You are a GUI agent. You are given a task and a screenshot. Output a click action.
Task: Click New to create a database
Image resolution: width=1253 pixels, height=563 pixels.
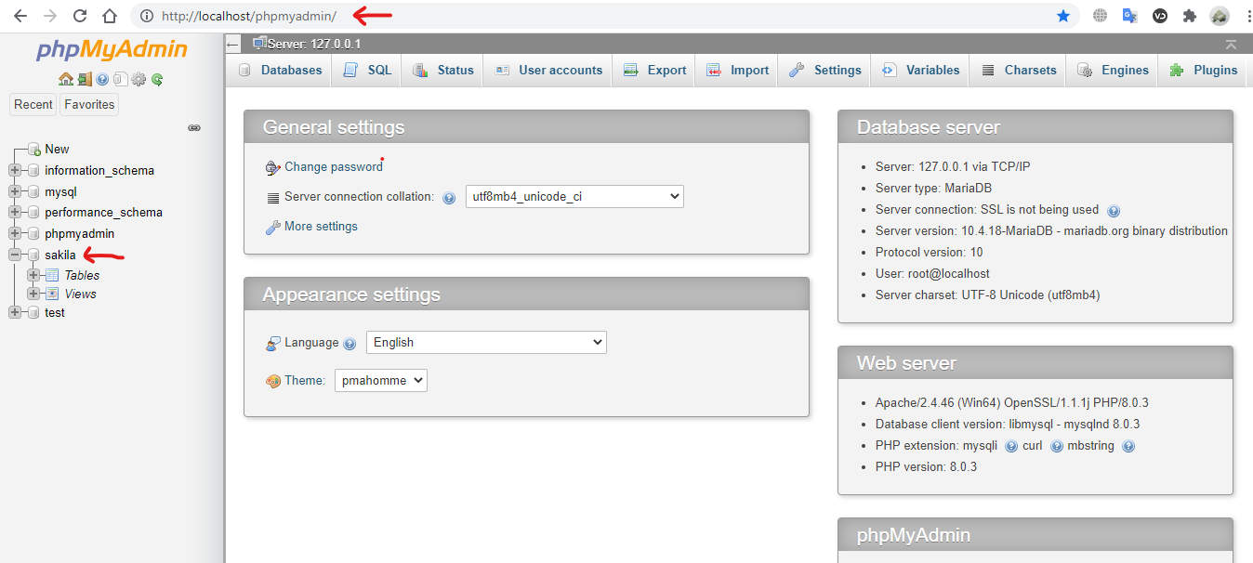tap(57, 149)
